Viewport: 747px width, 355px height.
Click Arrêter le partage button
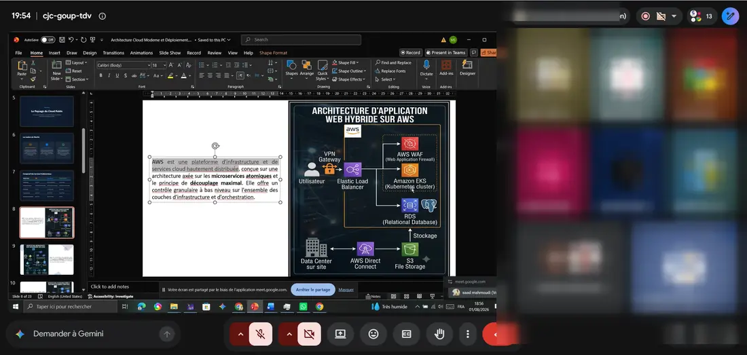coord(312,289)
